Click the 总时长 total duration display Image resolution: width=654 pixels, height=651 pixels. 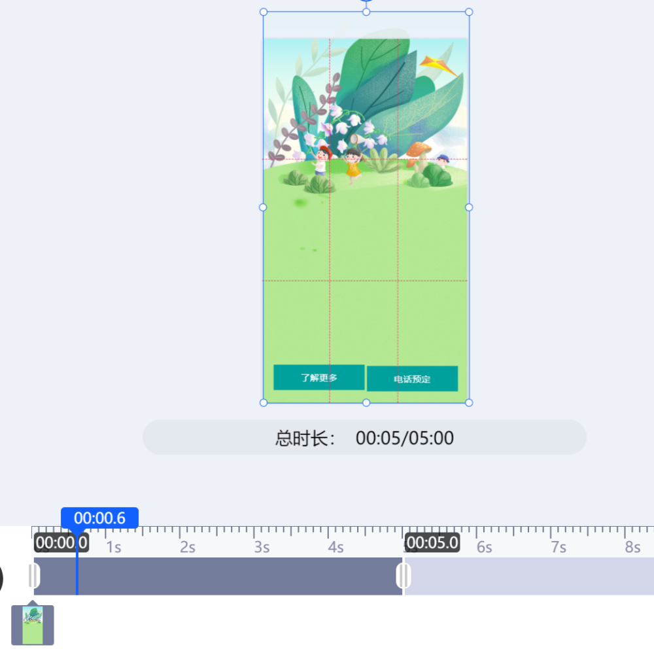pos(364,438)
